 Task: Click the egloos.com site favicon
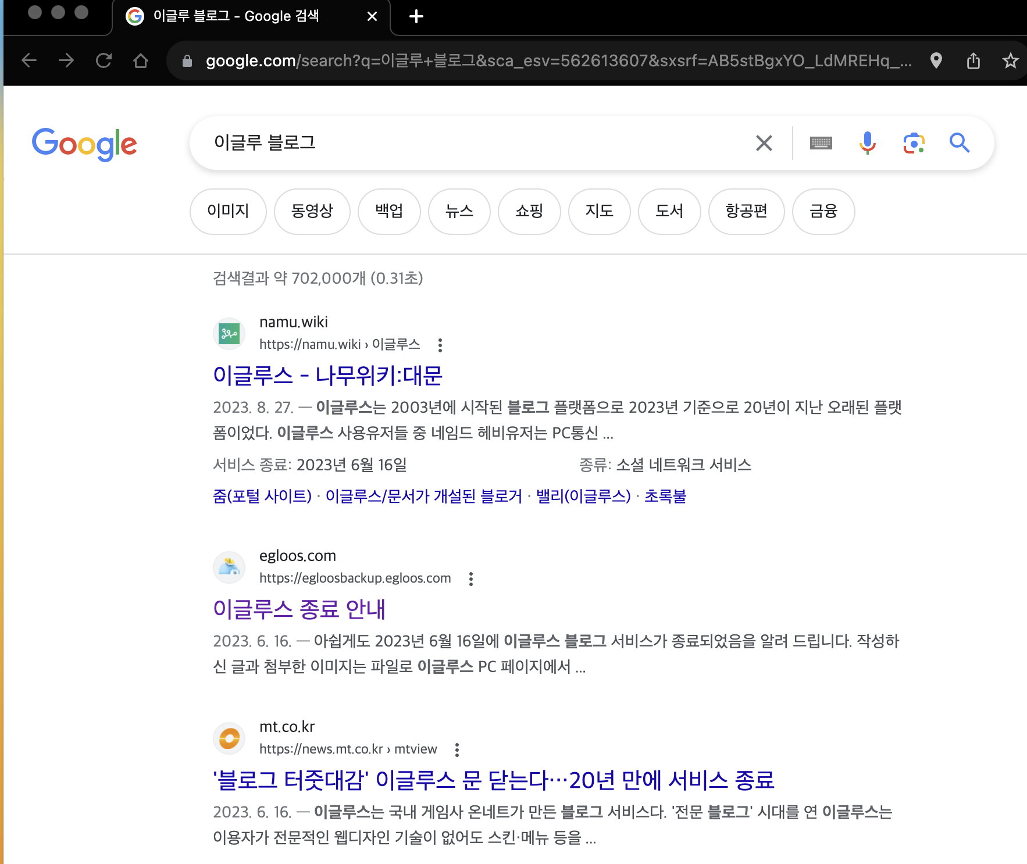point(229,567)
